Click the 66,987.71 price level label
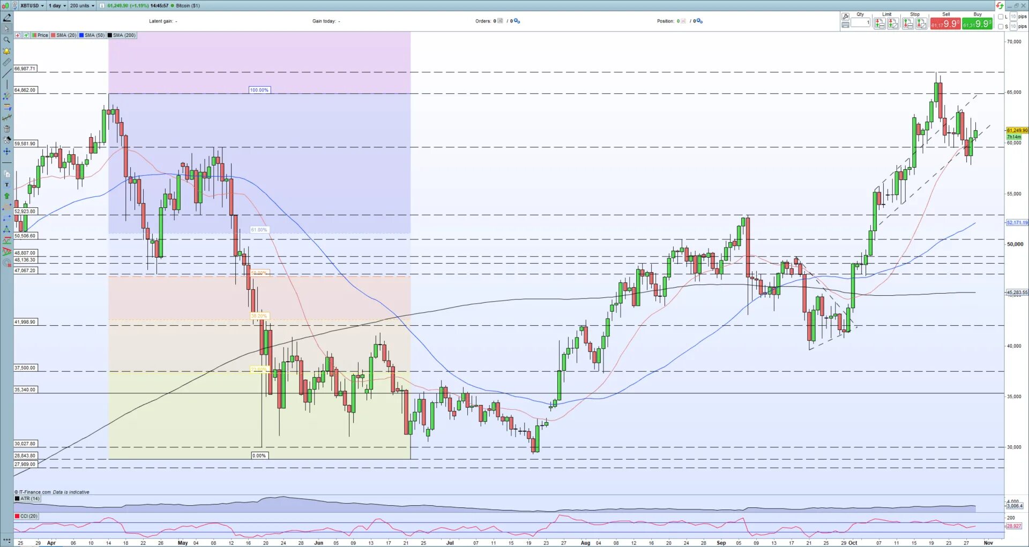Image resolution: width=1029 pixels, height=547 pixels. coord(25,69)
